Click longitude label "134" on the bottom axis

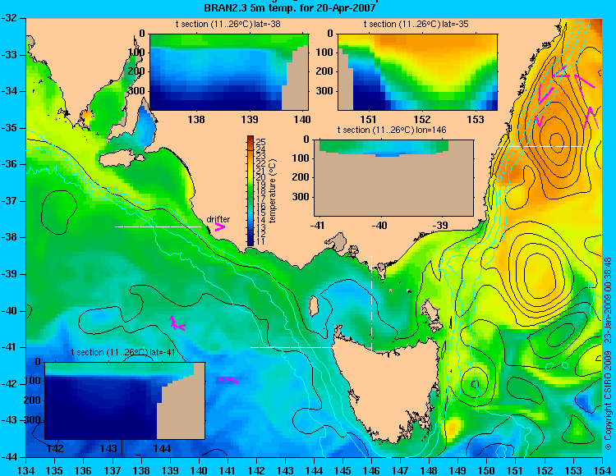[x=26, y=470]
